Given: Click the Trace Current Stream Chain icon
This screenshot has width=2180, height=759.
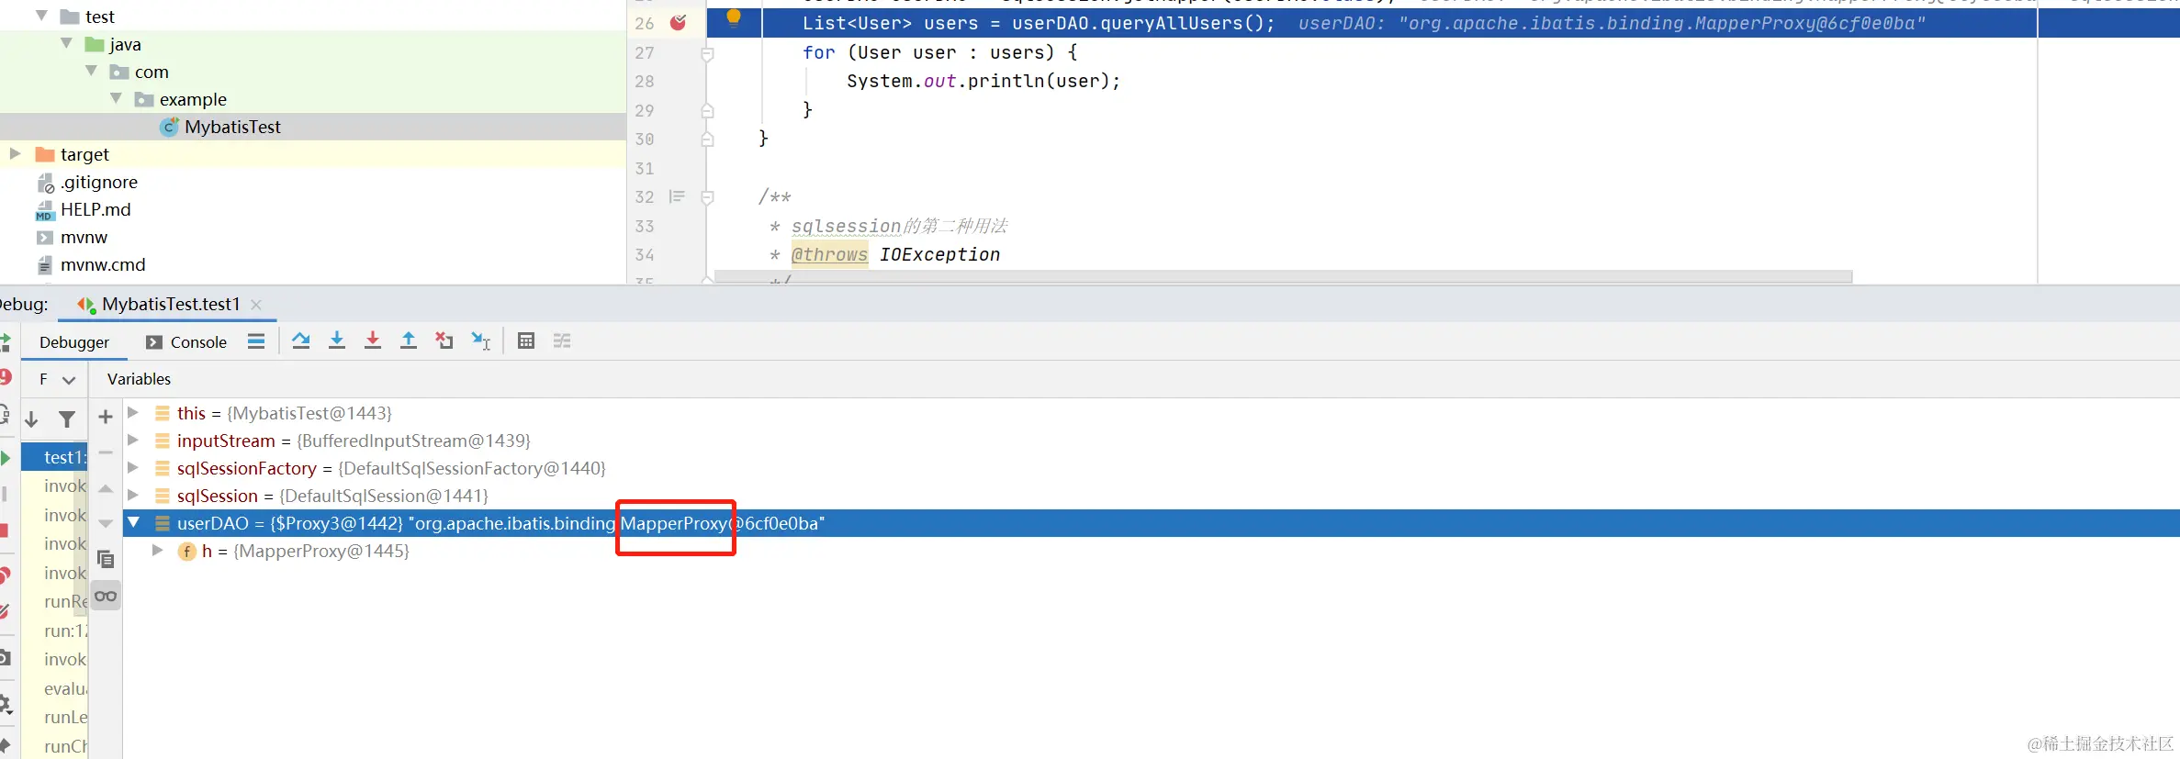Looking at the screenshot, I should click(x=562, y=341).
